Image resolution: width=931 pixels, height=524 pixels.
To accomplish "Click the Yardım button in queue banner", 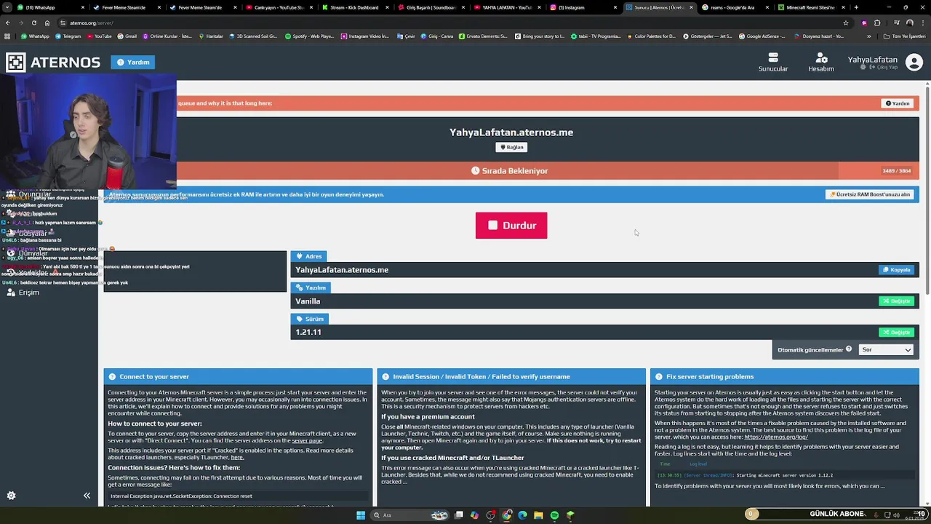I will [898, 103].
